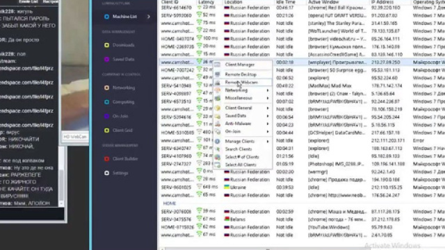Viewport: 445px width, 250px height.
Task: Choose Select # of Clients menu entry
Action: click(243, 157)
